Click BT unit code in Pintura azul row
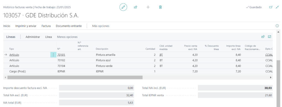282x107 pixels. point(161,60)
